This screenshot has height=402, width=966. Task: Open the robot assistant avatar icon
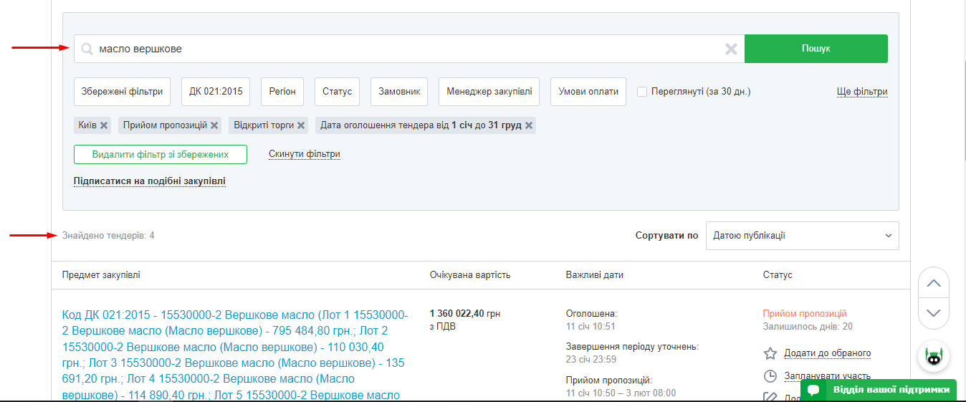point(933,355)
